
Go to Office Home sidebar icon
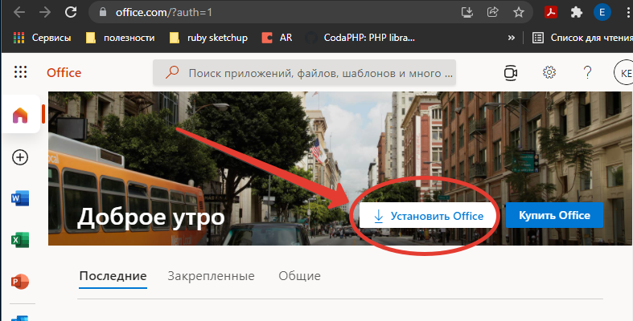tap(20, 115)
